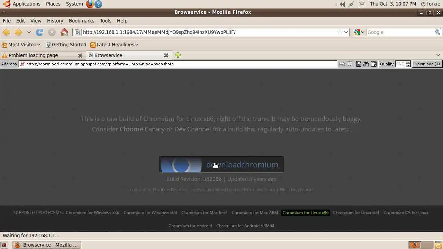Select Chromium for Windows x86
This screenshot has width=443, height=249.
click(92, 213)
